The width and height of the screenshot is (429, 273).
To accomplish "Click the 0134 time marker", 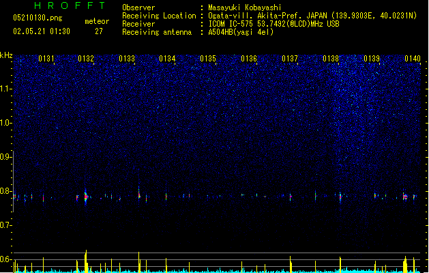I will (167, 59).
